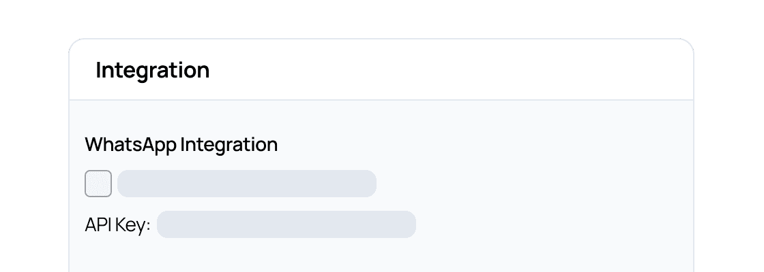Screen dimensions: 764x272
Task: Select the "WhatsApp Integration" section heading
Action: (181, 145)
